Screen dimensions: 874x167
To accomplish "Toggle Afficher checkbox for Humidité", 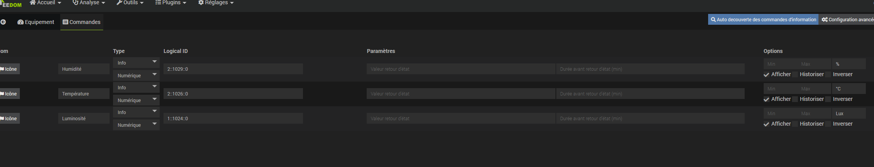I will 766,75.
